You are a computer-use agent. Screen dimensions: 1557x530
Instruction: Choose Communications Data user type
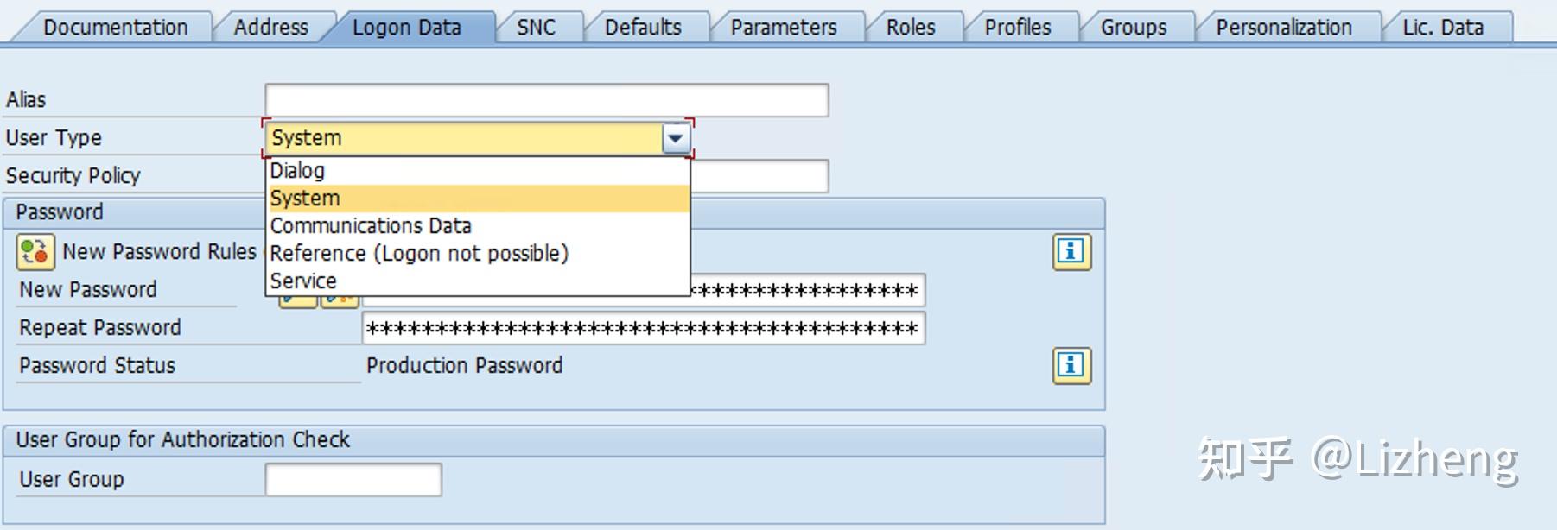click(x=371, y=226)
